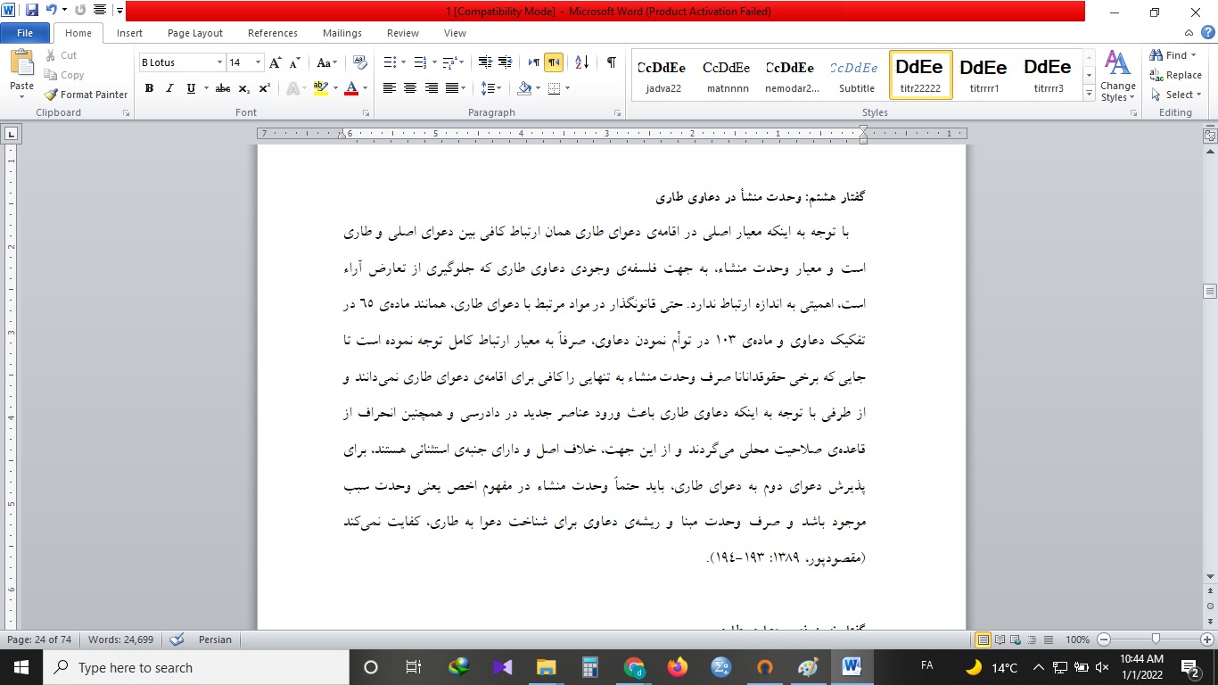Open the Sort dialog via A-Z icon
Screen dimensions: 1218x685
click(582, 62)
